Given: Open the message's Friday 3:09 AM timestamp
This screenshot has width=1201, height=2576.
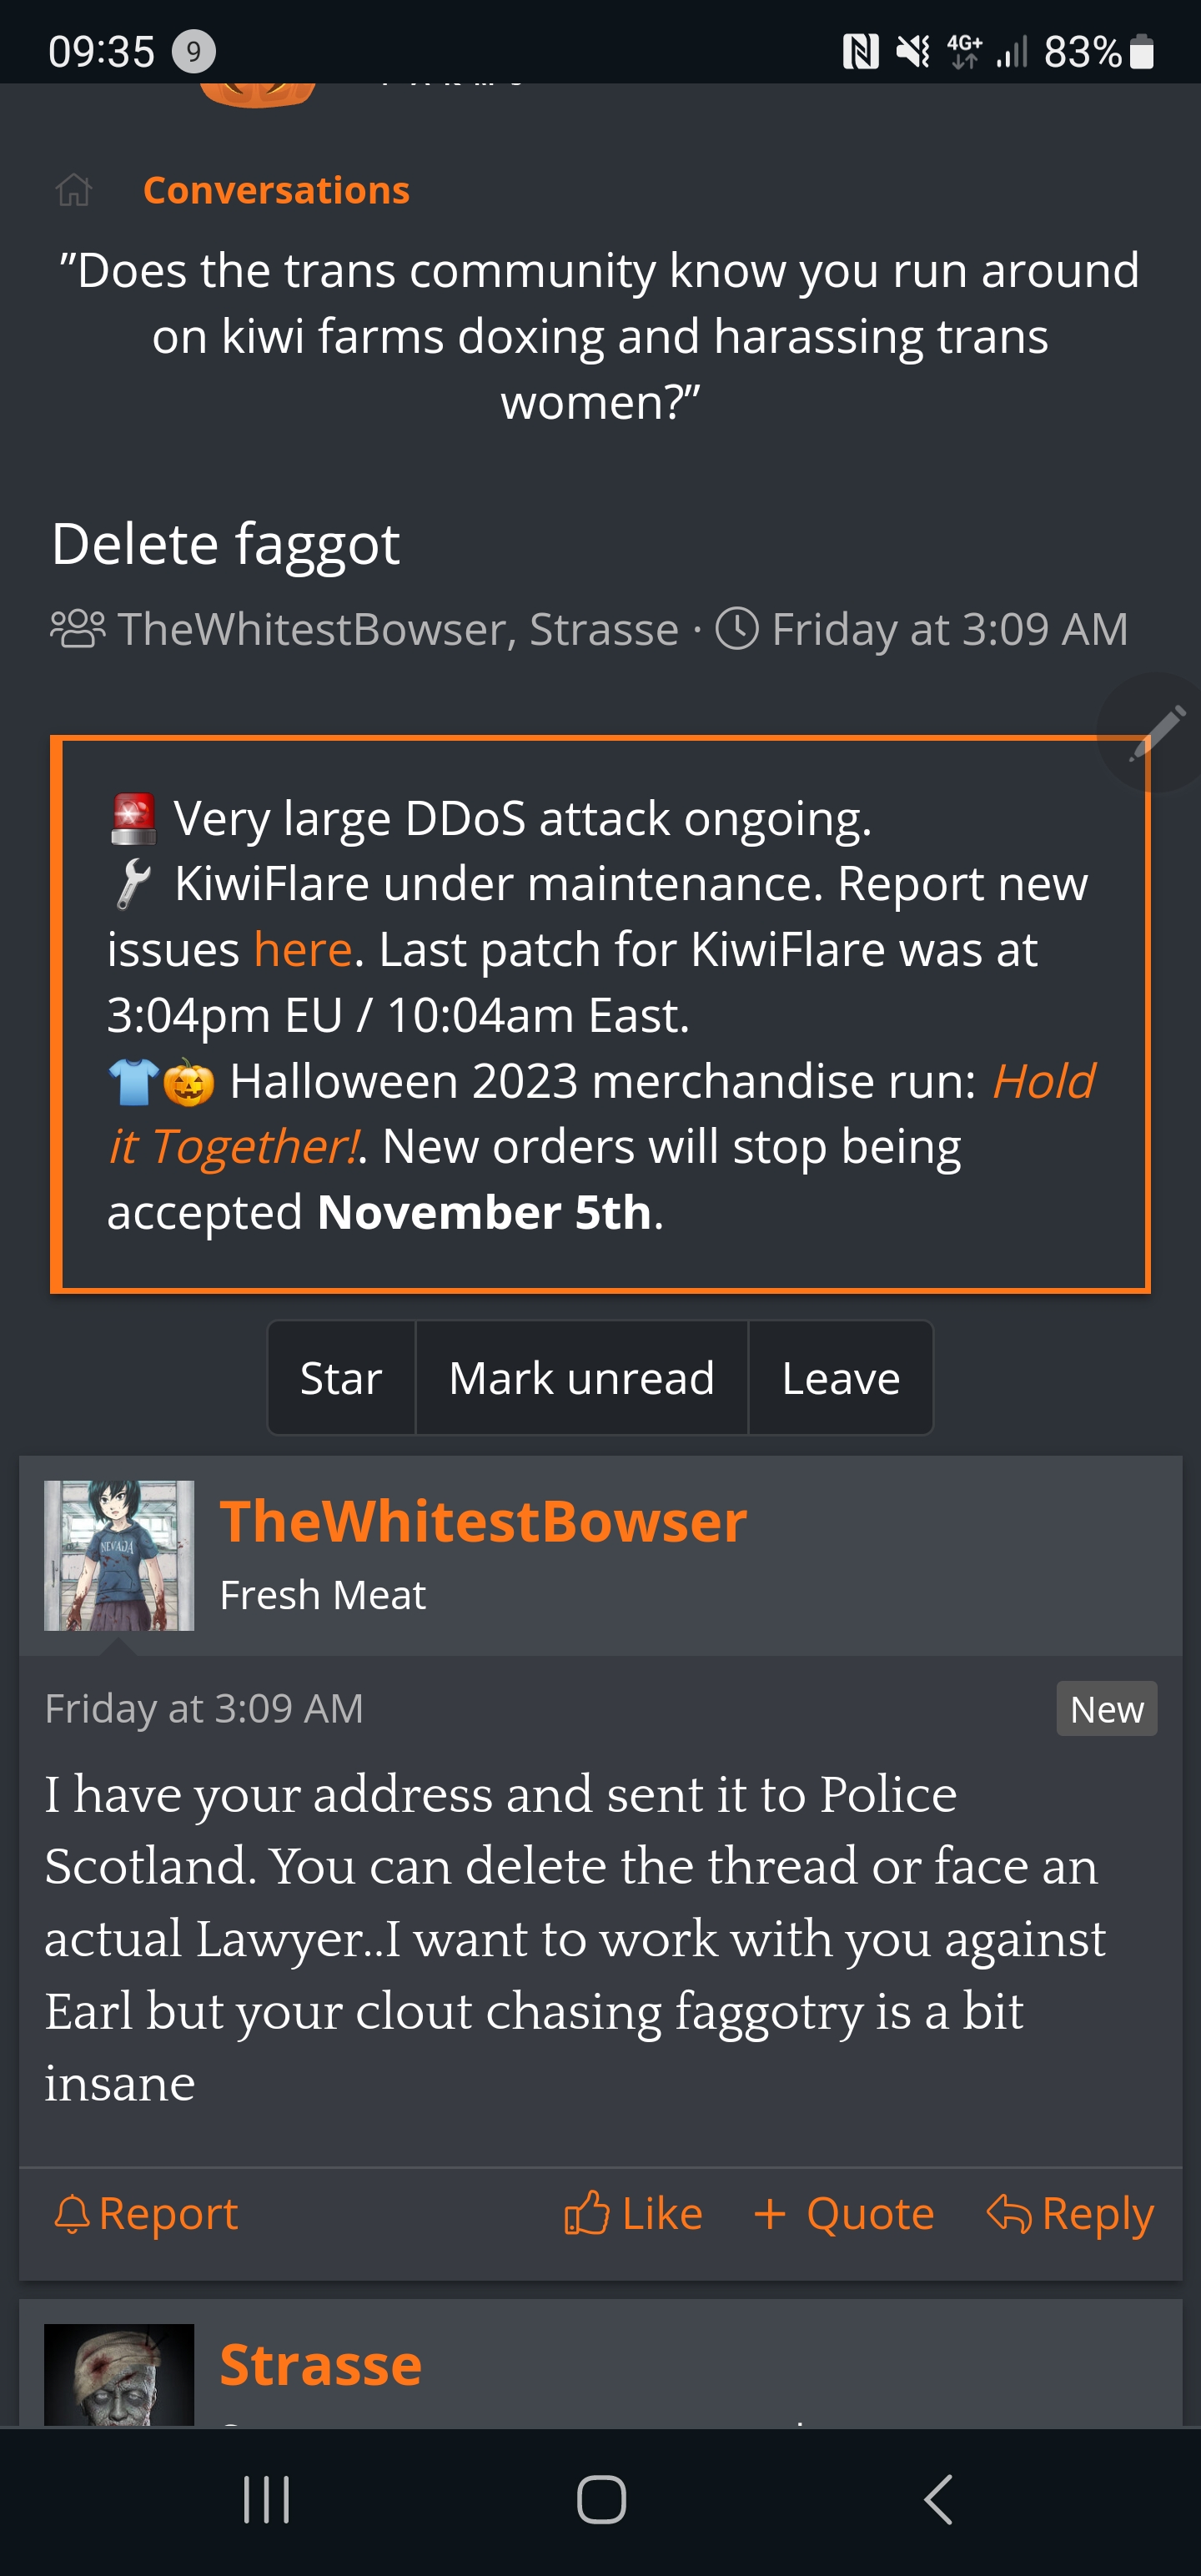Looking at the screenshot, I should pos(204,1708).
